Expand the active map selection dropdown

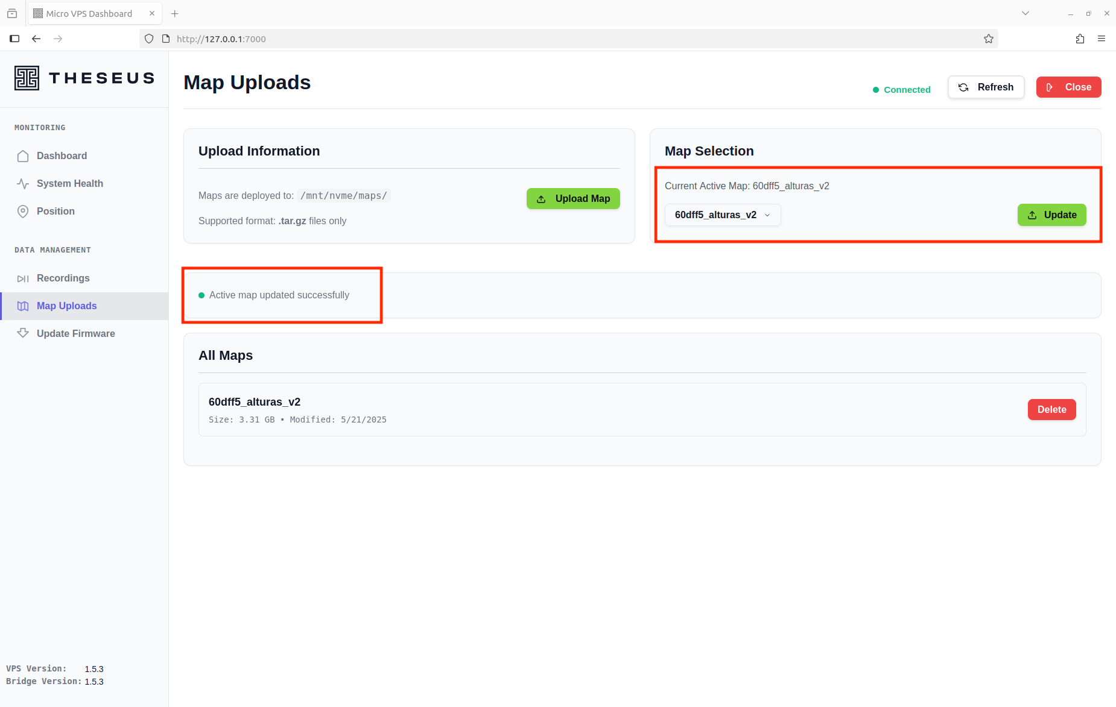pos(722,215)
